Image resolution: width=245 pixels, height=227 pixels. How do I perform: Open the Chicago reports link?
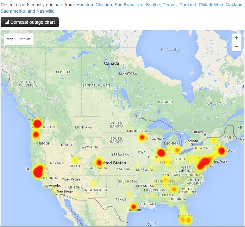pyautogui.click(x=104, y=5)
